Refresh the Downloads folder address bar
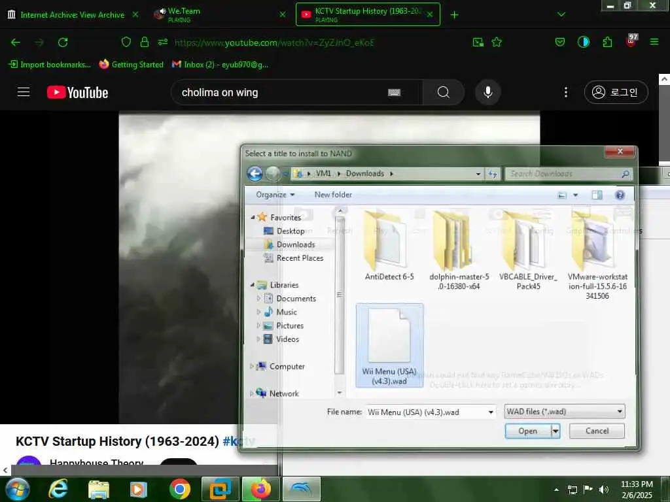Screen dimensions: 670x502 492,174
